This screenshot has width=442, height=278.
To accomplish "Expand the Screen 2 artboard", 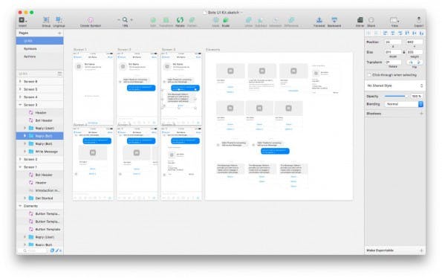I will coord(20,159).
